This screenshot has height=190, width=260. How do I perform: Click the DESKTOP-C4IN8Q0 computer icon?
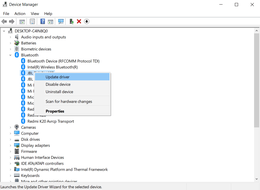10,31
